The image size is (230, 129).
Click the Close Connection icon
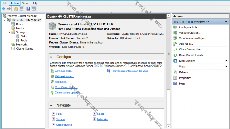click(x=175, y=49)
